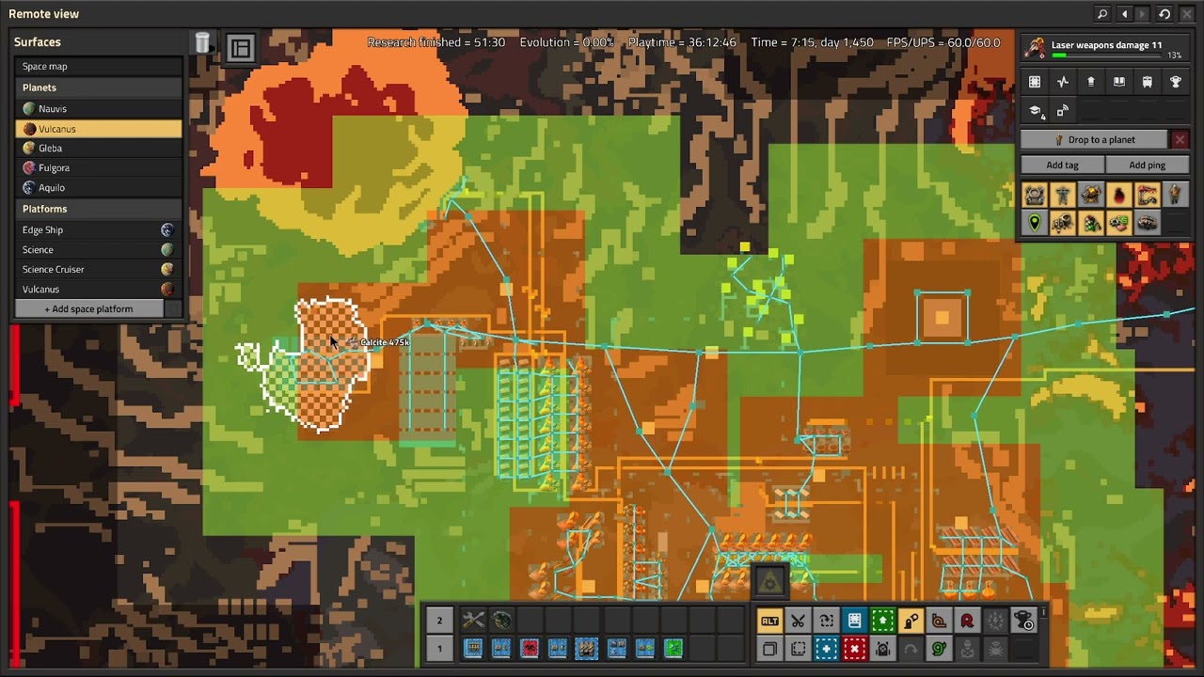Viewport: 1204px width, 677px height.
Task: Toggle roboport logistic network map filter
Action: [1035, 195]
